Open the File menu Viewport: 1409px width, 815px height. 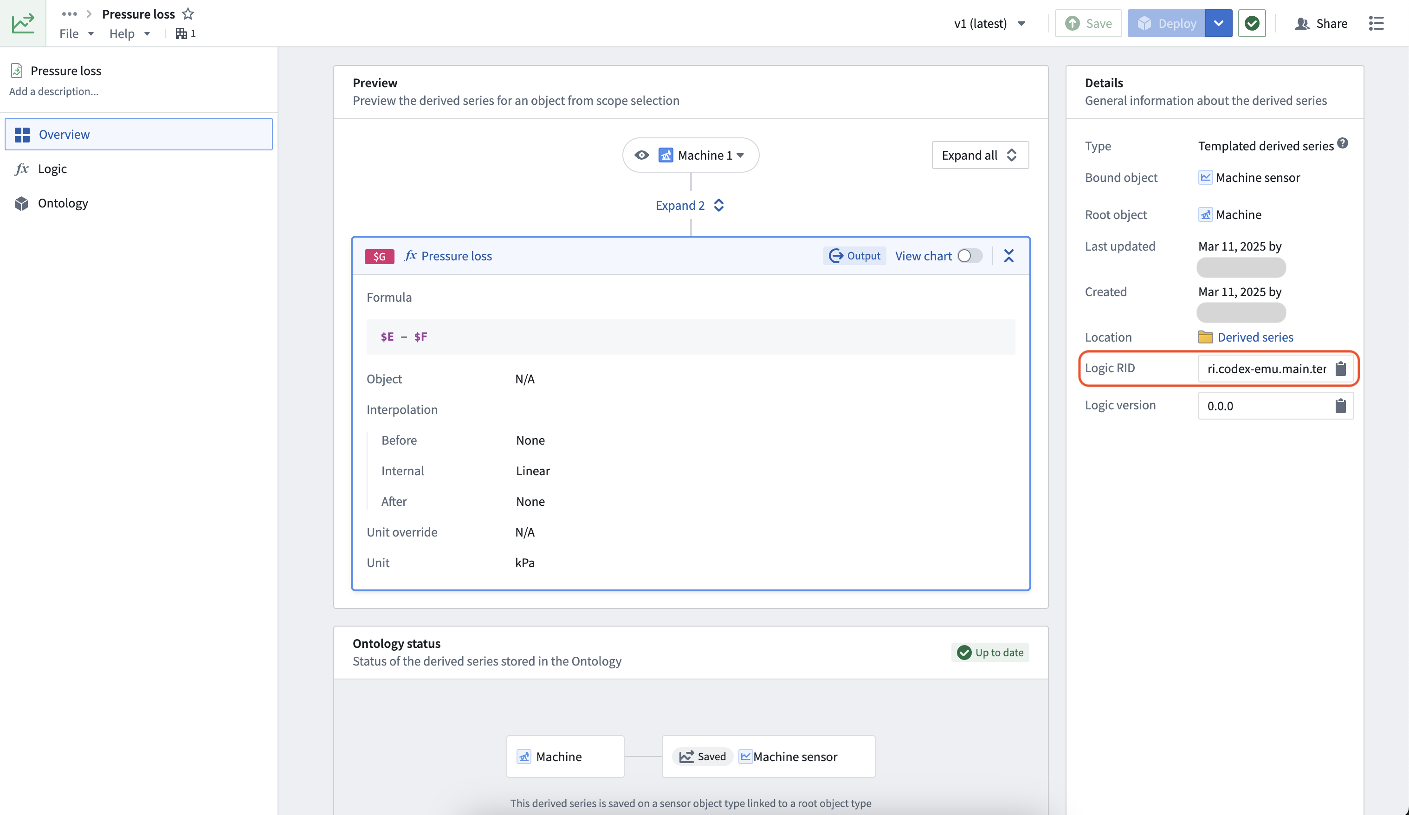(x=76, y=33)
